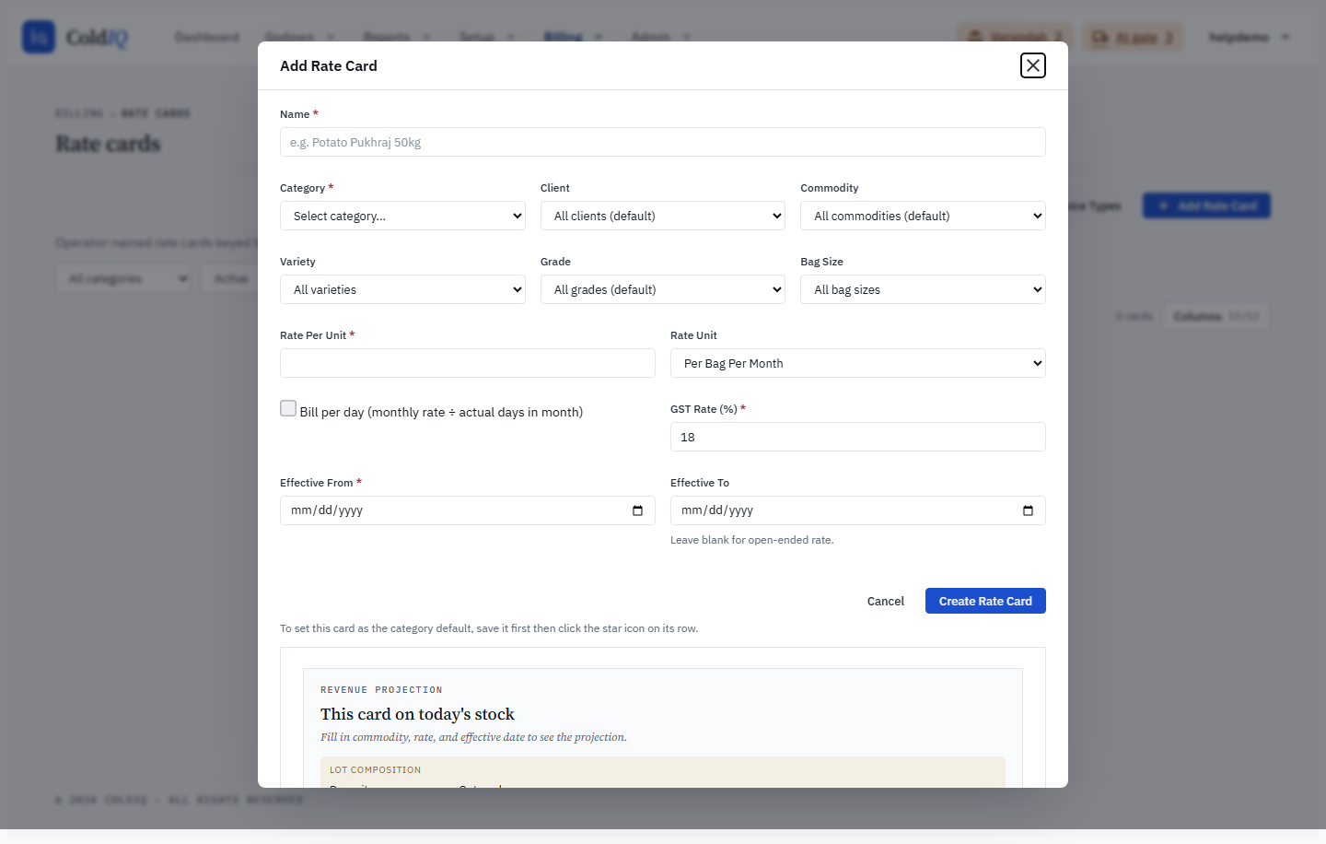Open the Admin menu in the navigation

pos(660,37)
